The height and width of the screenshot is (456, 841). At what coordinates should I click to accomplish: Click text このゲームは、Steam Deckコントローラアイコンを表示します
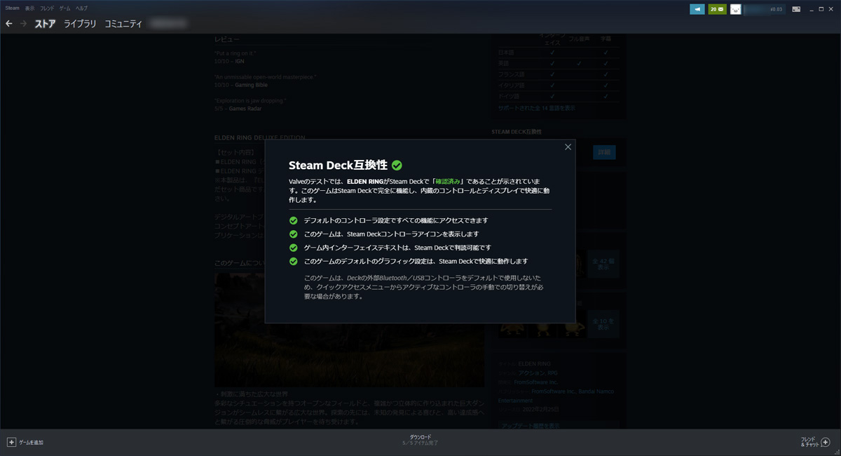click(392, 234)
